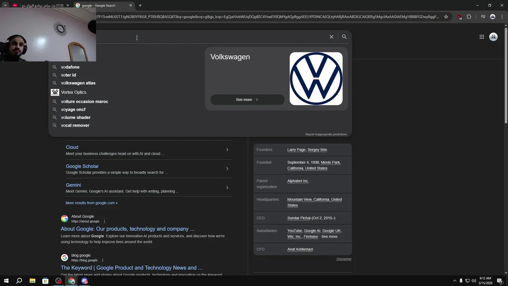Bookmark this page with star icon

click(x=446, y=17)
